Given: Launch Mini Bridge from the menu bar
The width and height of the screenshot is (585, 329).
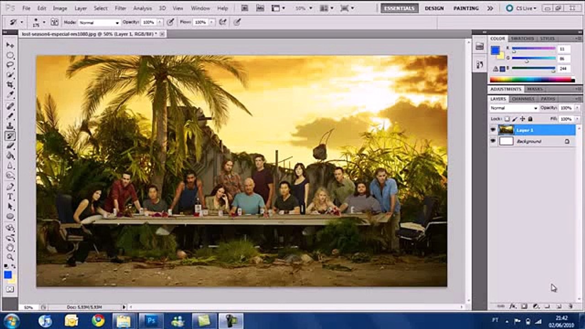Looking at the screenshot, I should point(260,8).
